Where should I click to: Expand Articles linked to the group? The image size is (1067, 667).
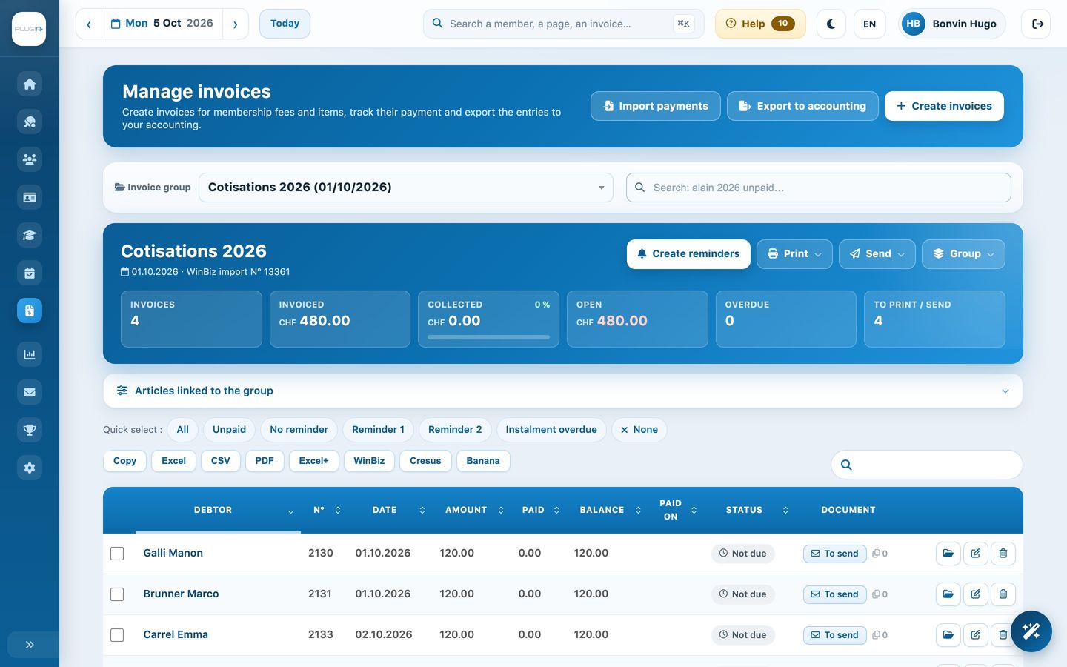coord(563,391)
